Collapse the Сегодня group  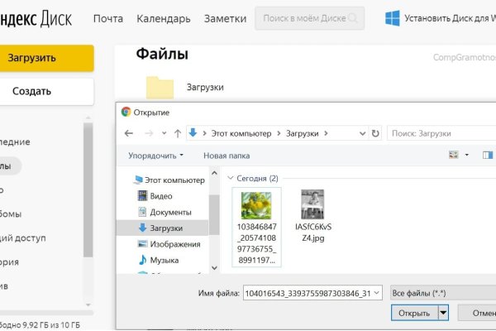230,177
